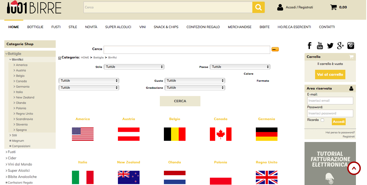
Task: Click Hai perso la password link
Action: point(340,133)
